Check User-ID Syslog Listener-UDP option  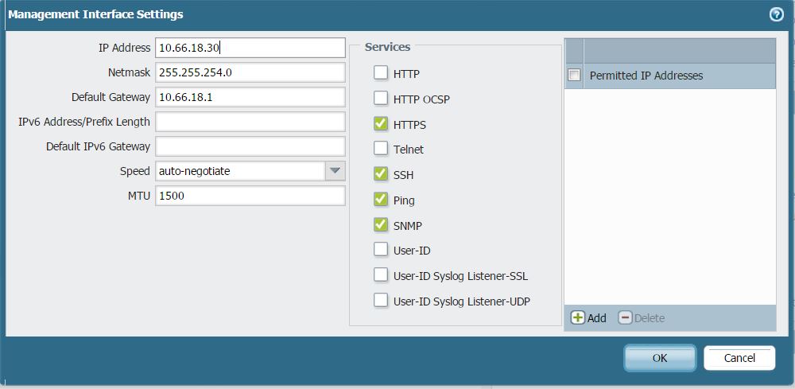[x=381, y=301]
